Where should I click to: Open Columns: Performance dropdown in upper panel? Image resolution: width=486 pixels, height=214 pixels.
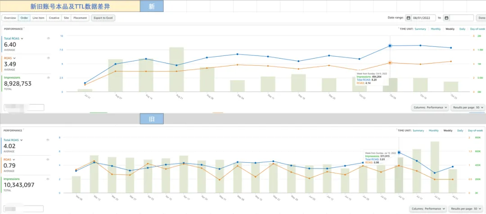pyautogui.click(x=430, y=107)
